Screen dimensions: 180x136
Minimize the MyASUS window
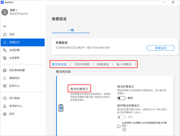pyautogui.click(x=164, y=2)
